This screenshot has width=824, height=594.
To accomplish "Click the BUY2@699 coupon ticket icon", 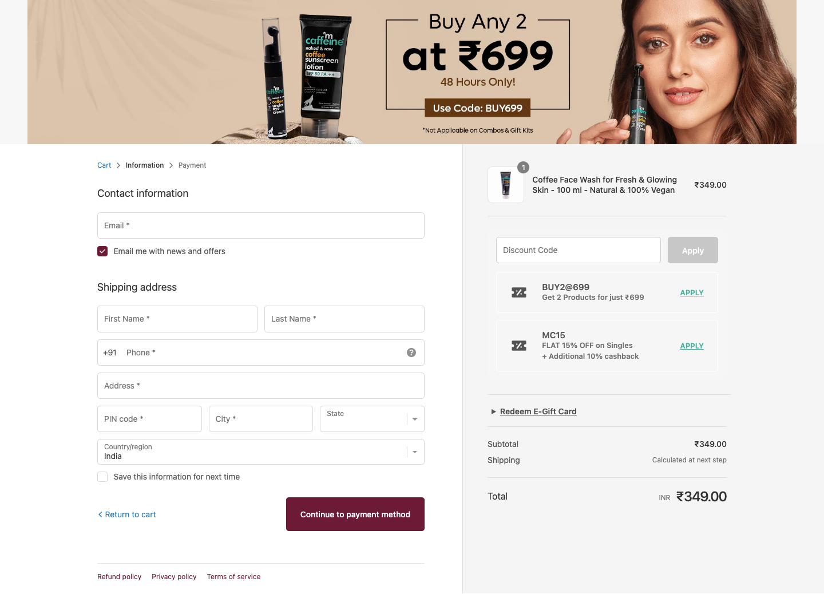I will pyautogui.click(x=519, y=292).
